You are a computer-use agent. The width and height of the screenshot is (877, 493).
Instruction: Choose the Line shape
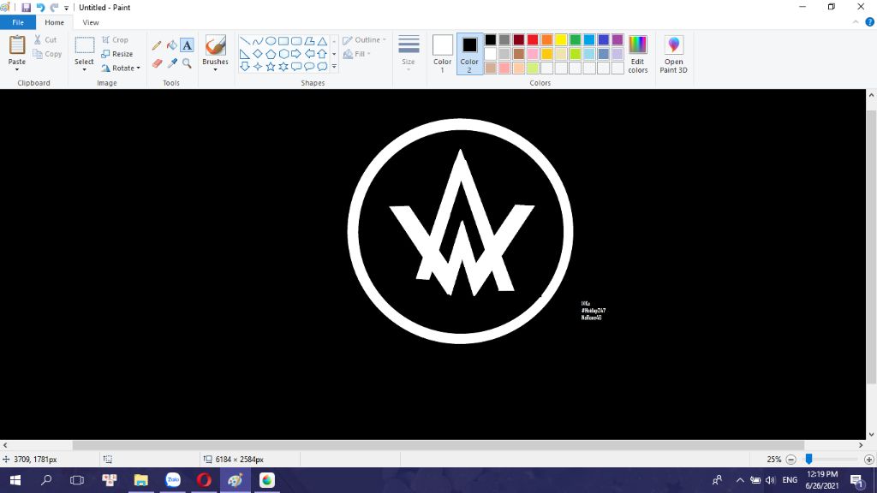coord(245,41)
